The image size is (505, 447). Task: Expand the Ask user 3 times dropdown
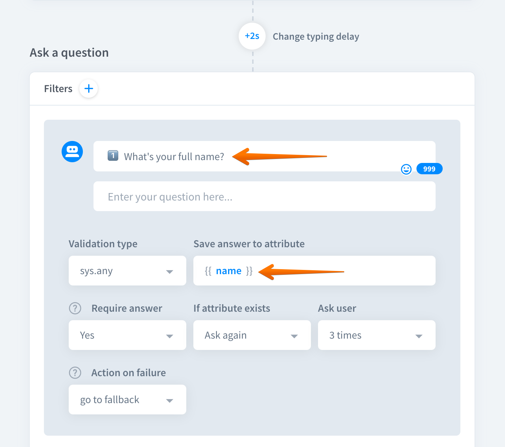pyautogui.click(x=376, y=335)
